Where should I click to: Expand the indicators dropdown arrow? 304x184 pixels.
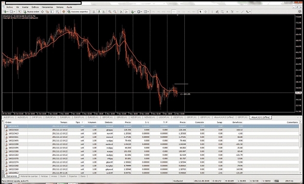pyautogui.click(x=135, y=12)
